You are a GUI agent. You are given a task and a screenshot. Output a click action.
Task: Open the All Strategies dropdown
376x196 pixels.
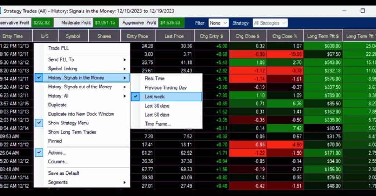click(x=270, y=23)
